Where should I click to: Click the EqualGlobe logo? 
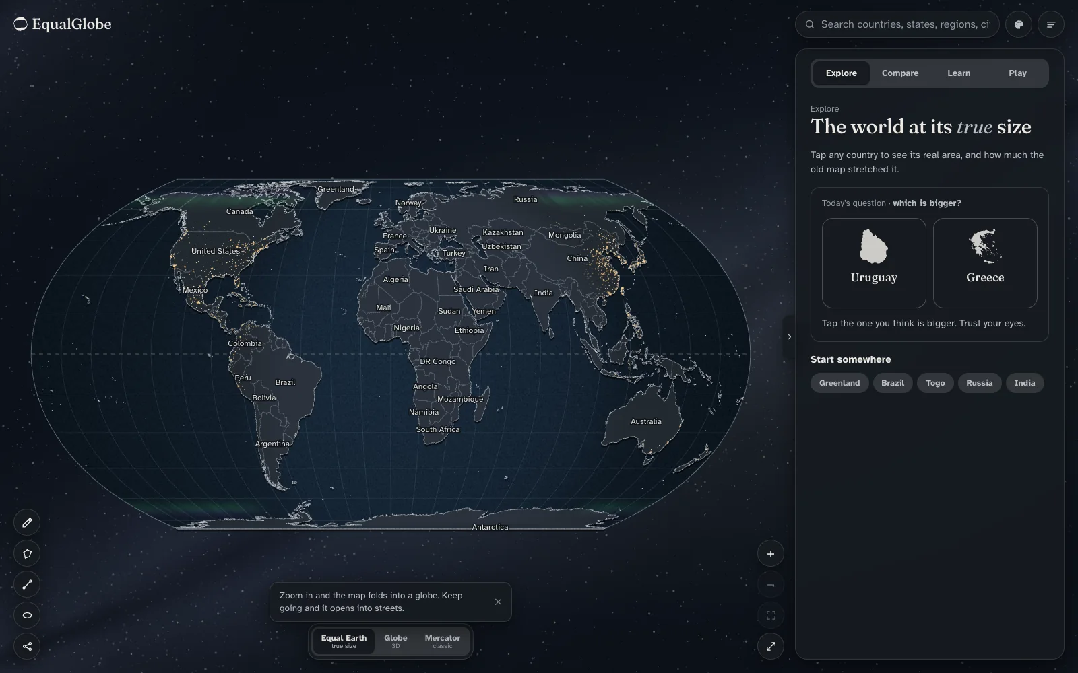(x=63, y=24)
